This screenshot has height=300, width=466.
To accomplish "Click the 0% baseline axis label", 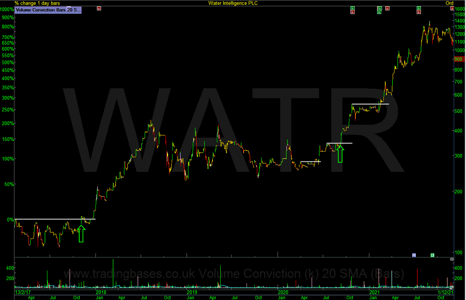I will point(10,219).
